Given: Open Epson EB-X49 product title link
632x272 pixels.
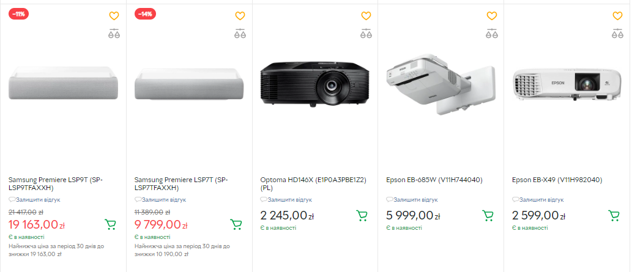Looking at the screenshot, I should coord(557,180).
